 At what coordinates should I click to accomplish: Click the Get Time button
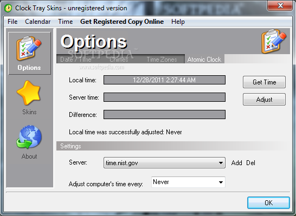coord(265,82)
